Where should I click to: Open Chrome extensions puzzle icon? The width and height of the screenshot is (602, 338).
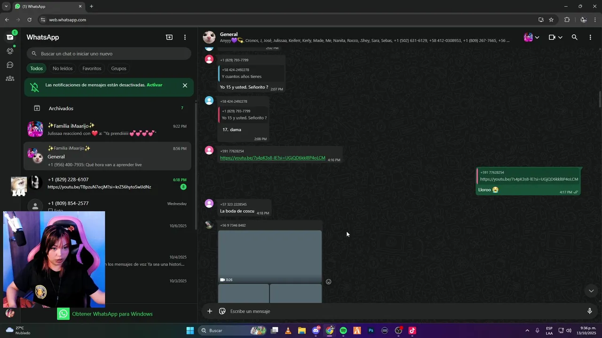click(x=567, y=20)
